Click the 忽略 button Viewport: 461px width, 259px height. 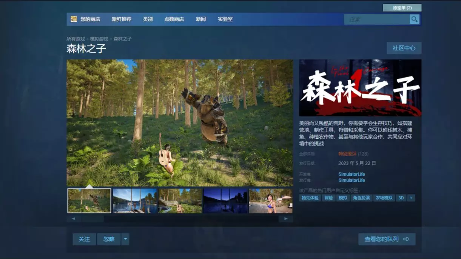coord(109,239)
